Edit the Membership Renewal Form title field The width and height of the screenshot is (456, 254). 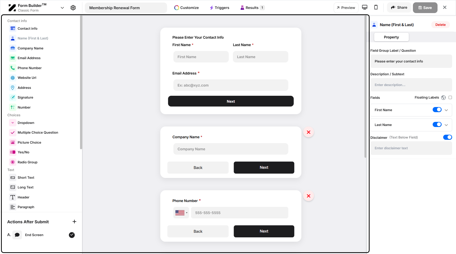[x=126, y=8]
